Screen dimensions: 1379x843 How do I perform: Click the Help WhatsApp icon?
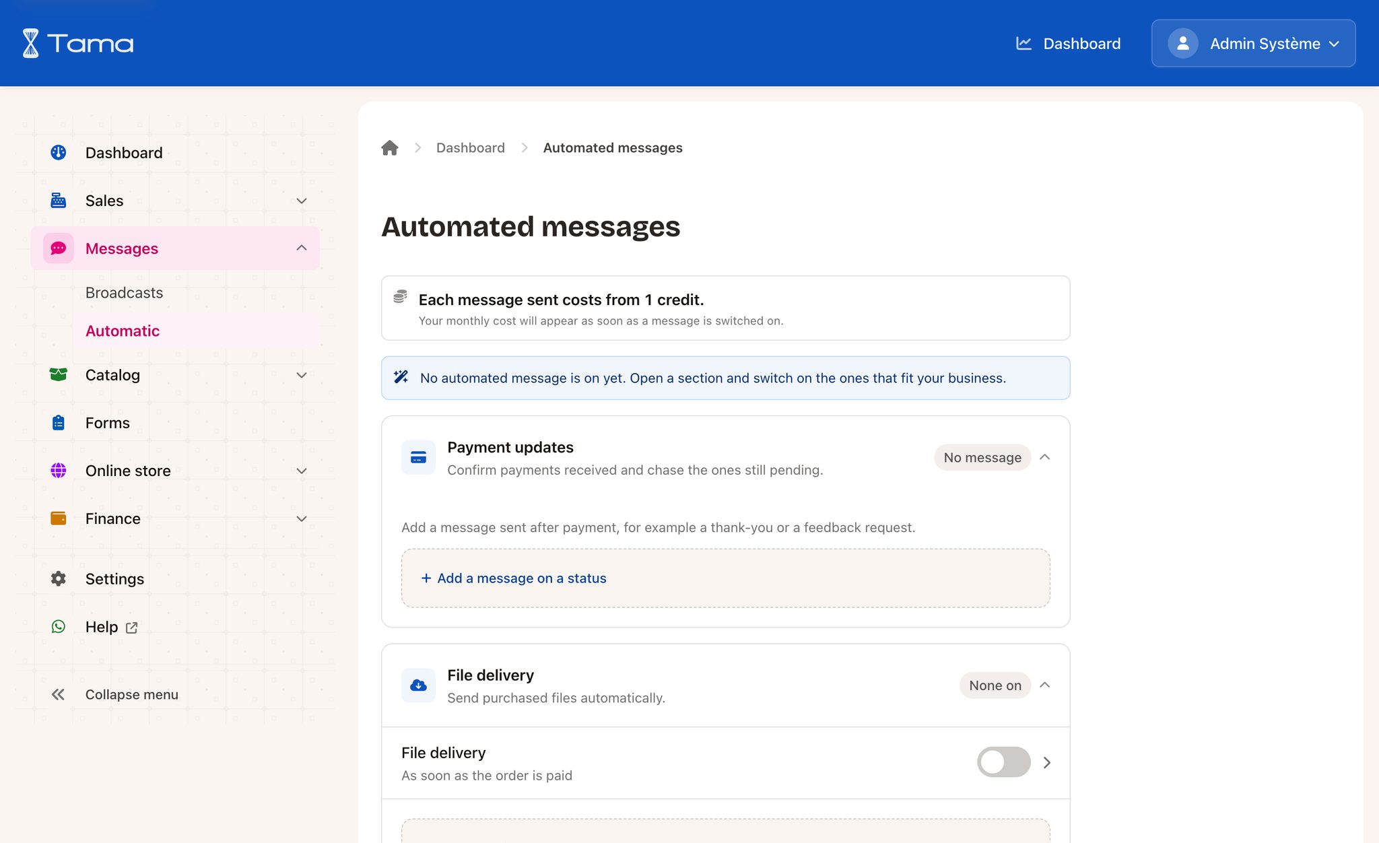59,627
